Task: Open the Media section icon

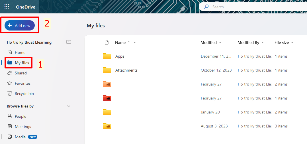Action: (x=10, y=137)
